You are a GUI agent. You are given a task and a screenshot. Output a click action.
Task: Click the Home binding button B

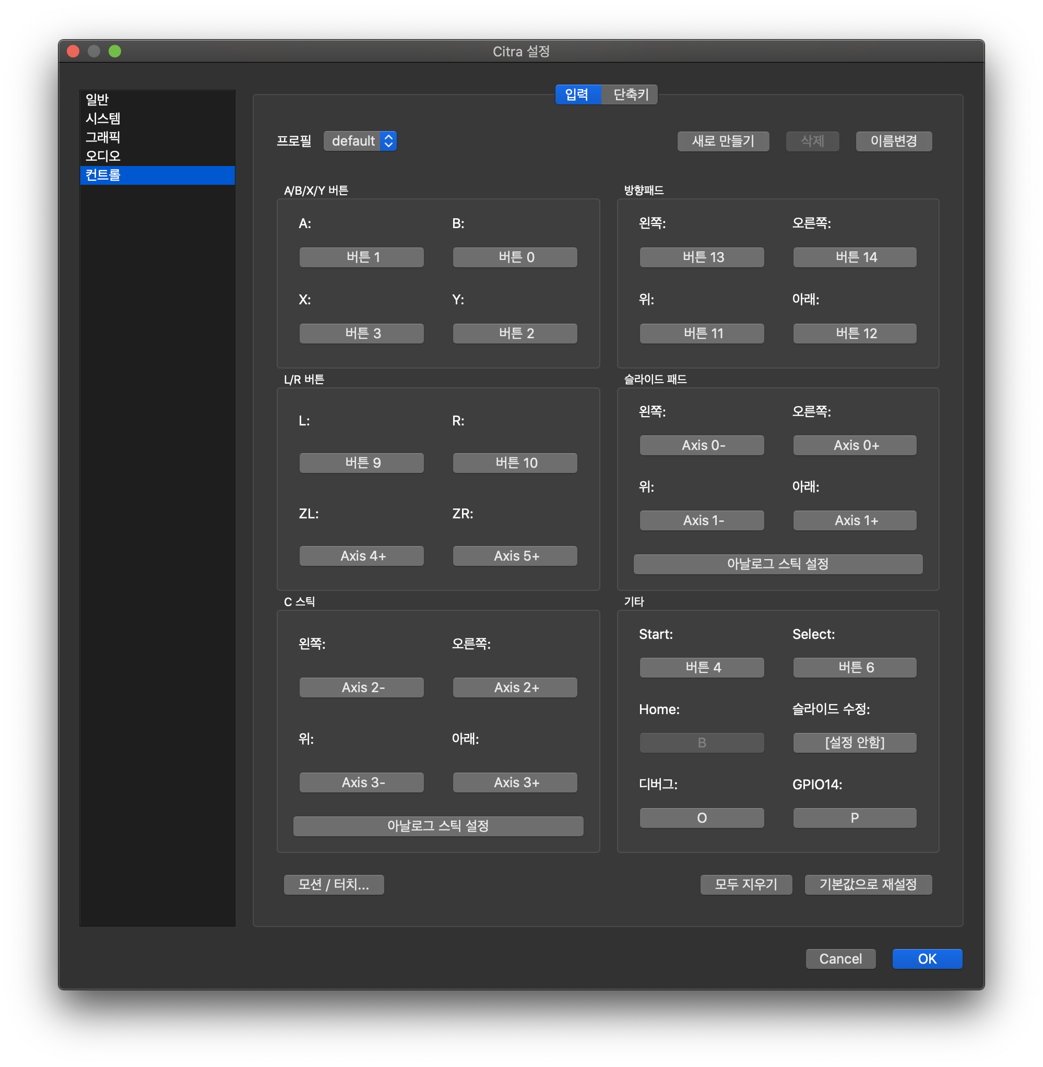[x=702, y=743]
